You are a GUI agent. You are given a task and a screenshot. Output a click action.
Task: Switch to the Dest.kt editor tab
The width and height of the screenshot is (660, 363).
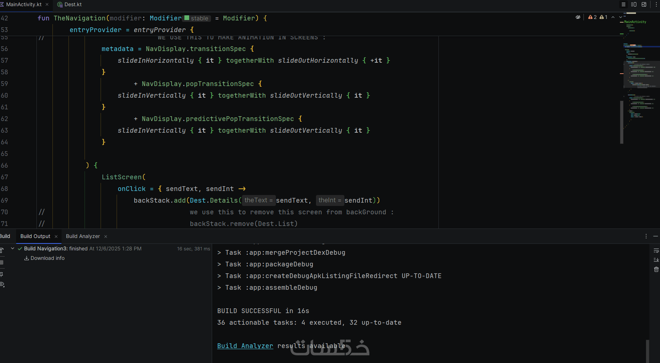tap(73, 4)
